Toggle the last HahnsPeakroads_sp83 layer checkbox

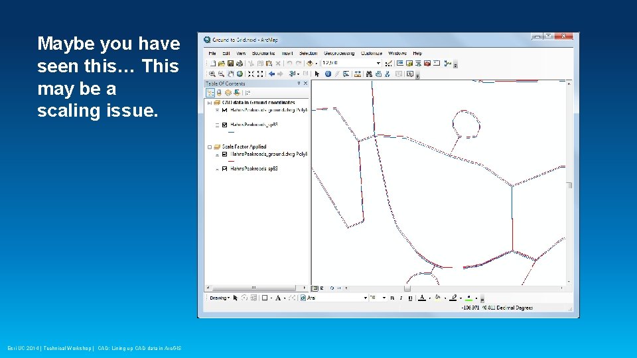[224, 168]
